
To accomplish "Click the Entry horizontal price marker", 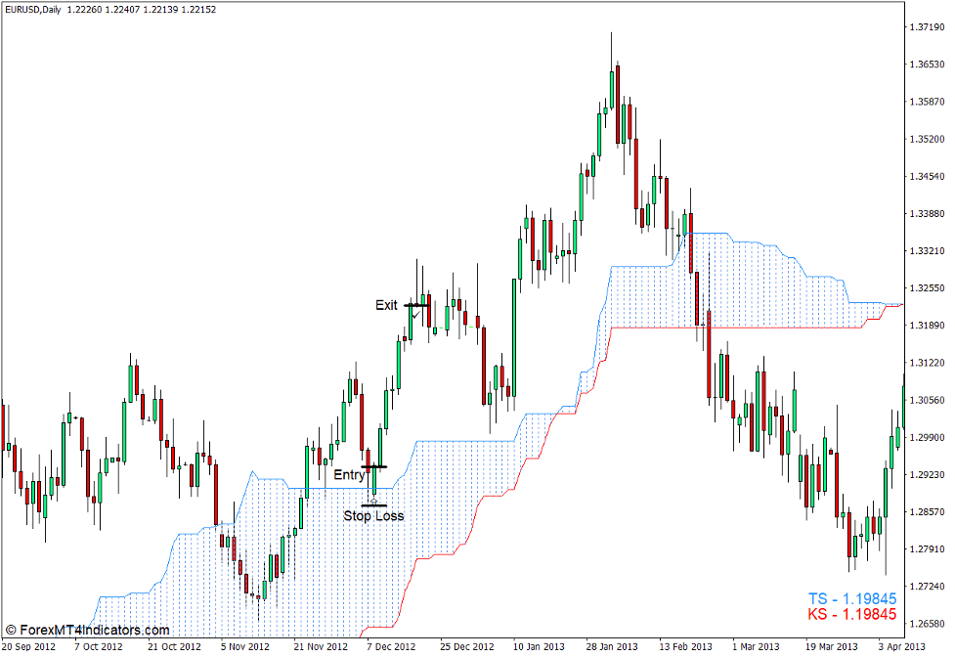I will click(x=372, y=464).
